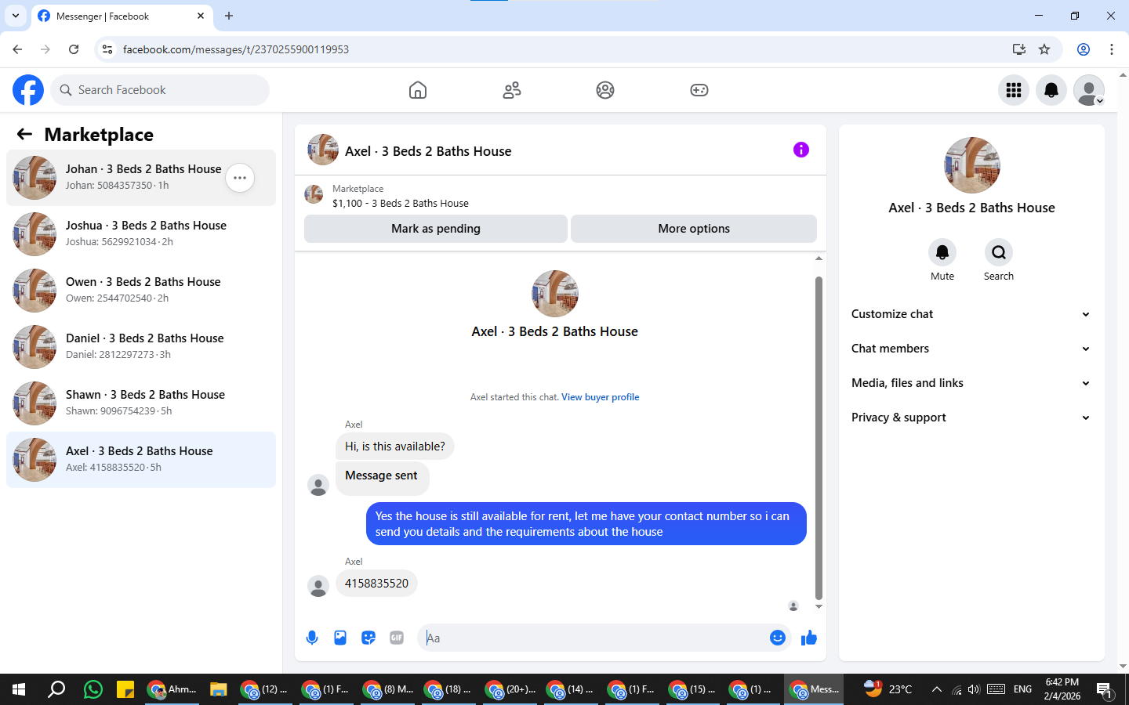The height and width of the screenshot is (705, 1129).
Task: Go to the Home feed icon
Action: click(418, 90)
